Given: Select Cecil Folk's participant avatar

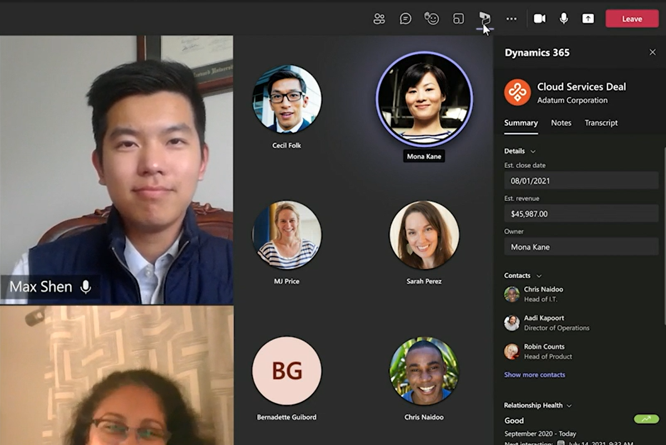Looking at the screenshot, I should (287, 99).
